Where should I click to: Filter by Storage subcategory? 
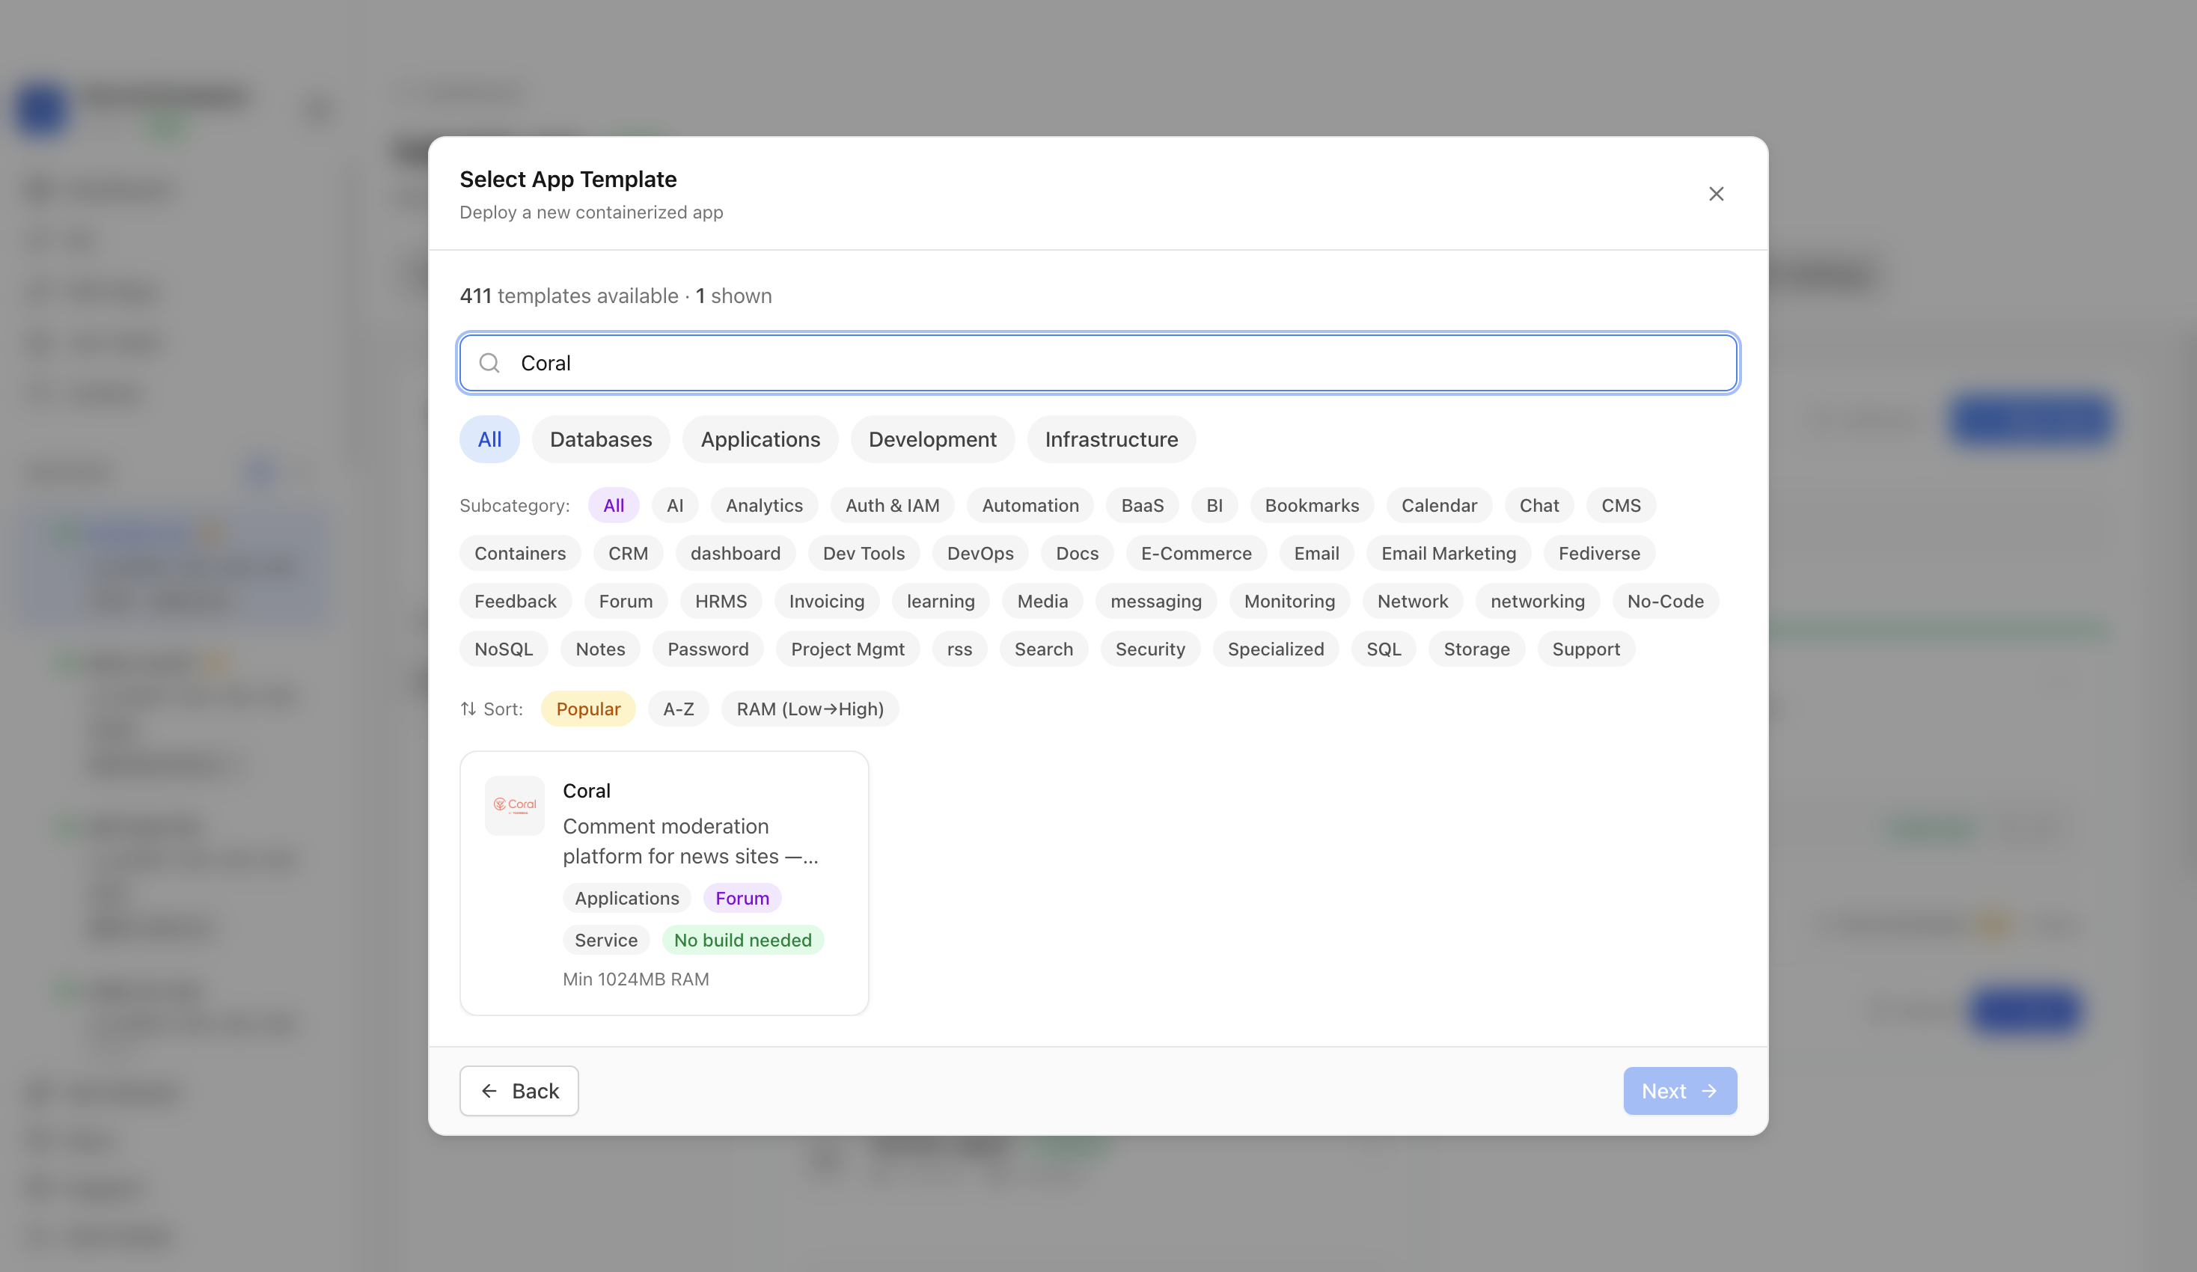[1477, 649]
